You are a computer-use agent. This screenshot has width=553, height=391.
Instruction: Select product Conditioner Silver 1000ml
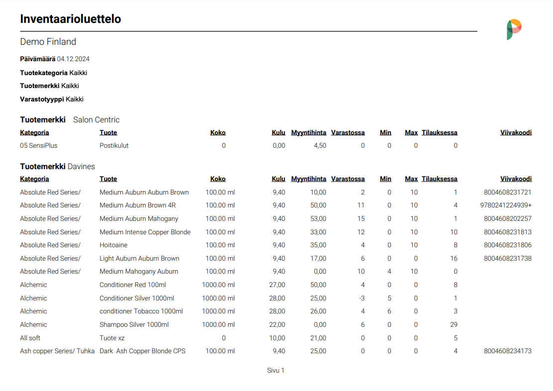click(137, 298)
